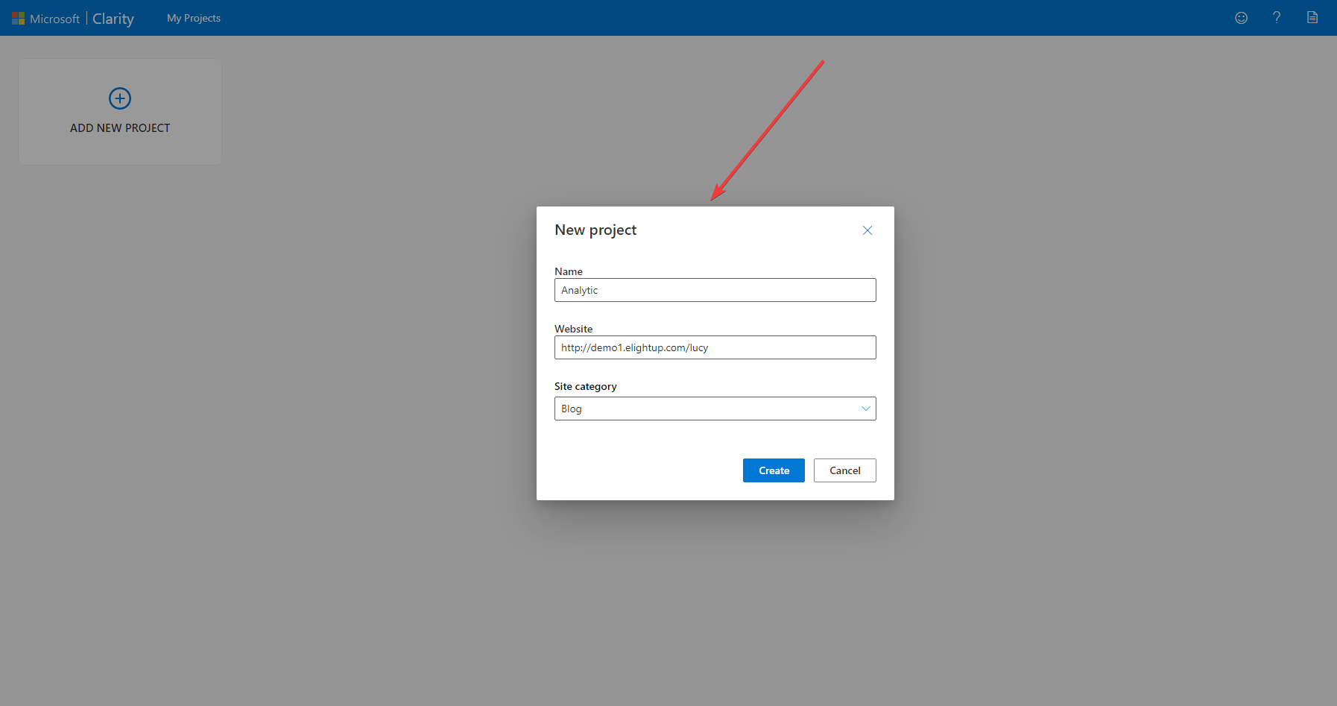Focus the Name field containing Analytic
1337x706 pixels.
click(x=715, y=290)
